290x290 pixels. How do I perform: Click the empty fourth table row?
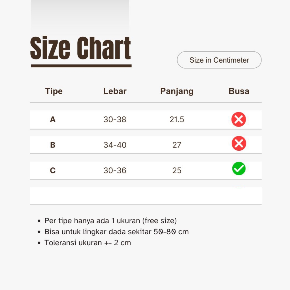point(146,196)
